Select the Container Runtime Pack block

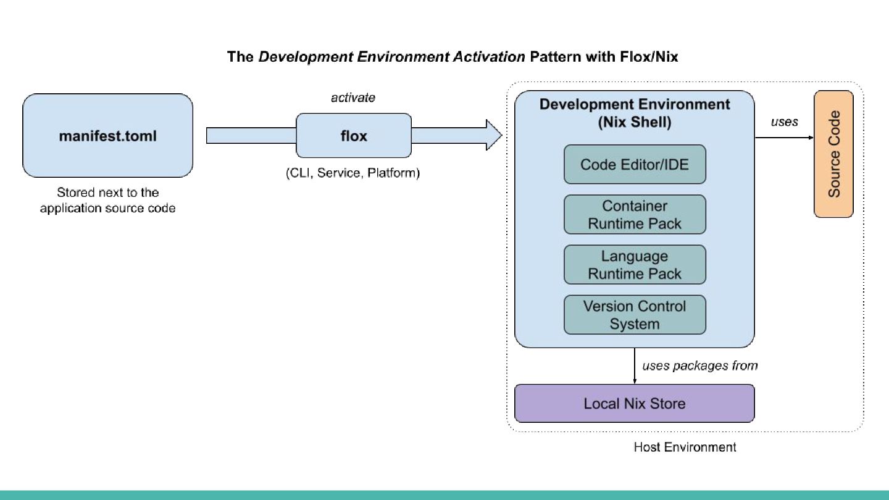[635, 214]
